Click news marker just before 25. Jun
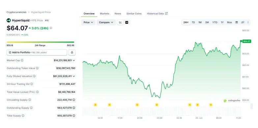The width and height of the screenshot is (258, 128). click(197, 105)
